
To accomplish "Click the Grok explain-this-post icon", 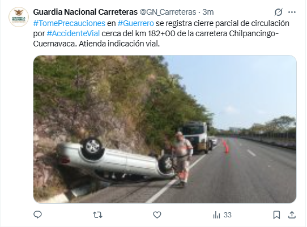I will click(x=278, y=12).
